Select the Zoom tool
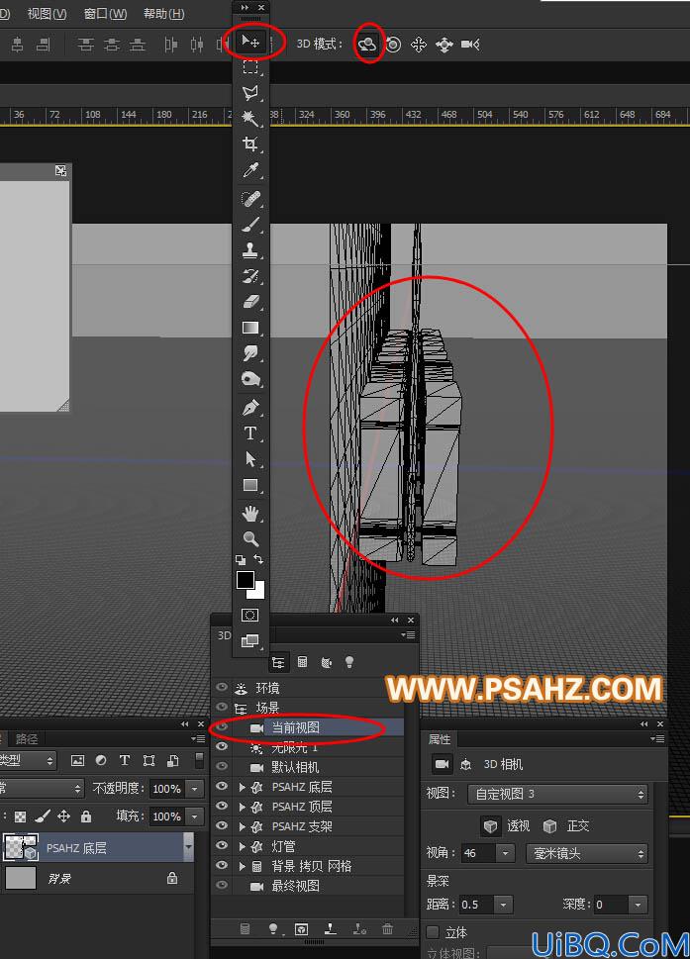690x959 pixels. pyautogui.click(x=250, y=538)
